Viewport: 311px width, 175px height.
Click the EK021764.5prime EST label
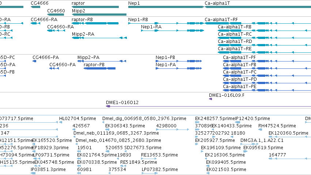[x=97, y=155]
